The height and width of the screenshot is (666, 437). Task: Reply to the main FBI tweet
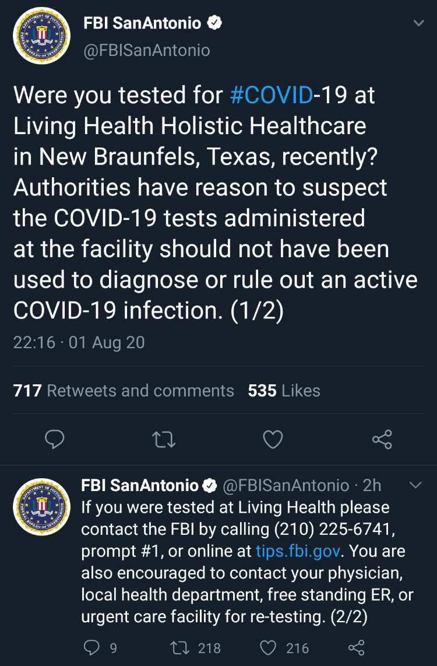[54, 439]
